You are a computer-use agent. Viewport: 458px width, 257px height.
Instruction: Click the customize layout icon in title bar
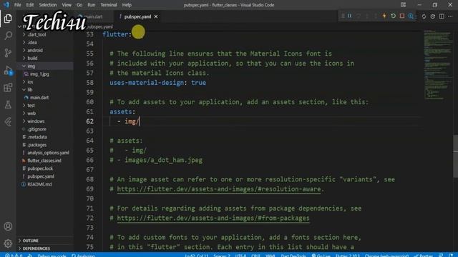pyautogui.click(x=403, y=5)
